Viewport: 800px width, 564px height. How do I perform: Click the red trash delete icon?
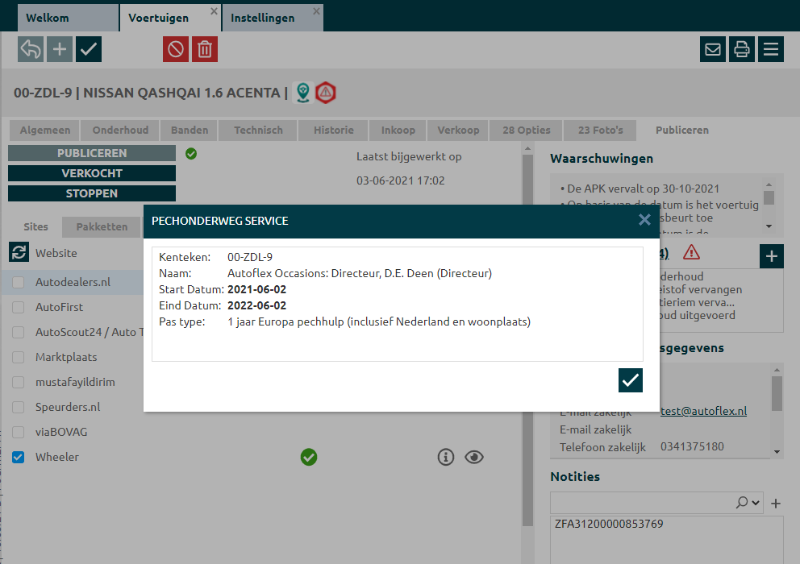pos(205,49)
